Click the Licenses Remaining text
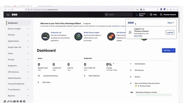The image size is (183, 103). pos(50,76)
